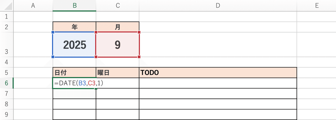Click the blue B3 reference in formula
The width and height of the screenshot is (336, 120).
(x=82, y=83)
